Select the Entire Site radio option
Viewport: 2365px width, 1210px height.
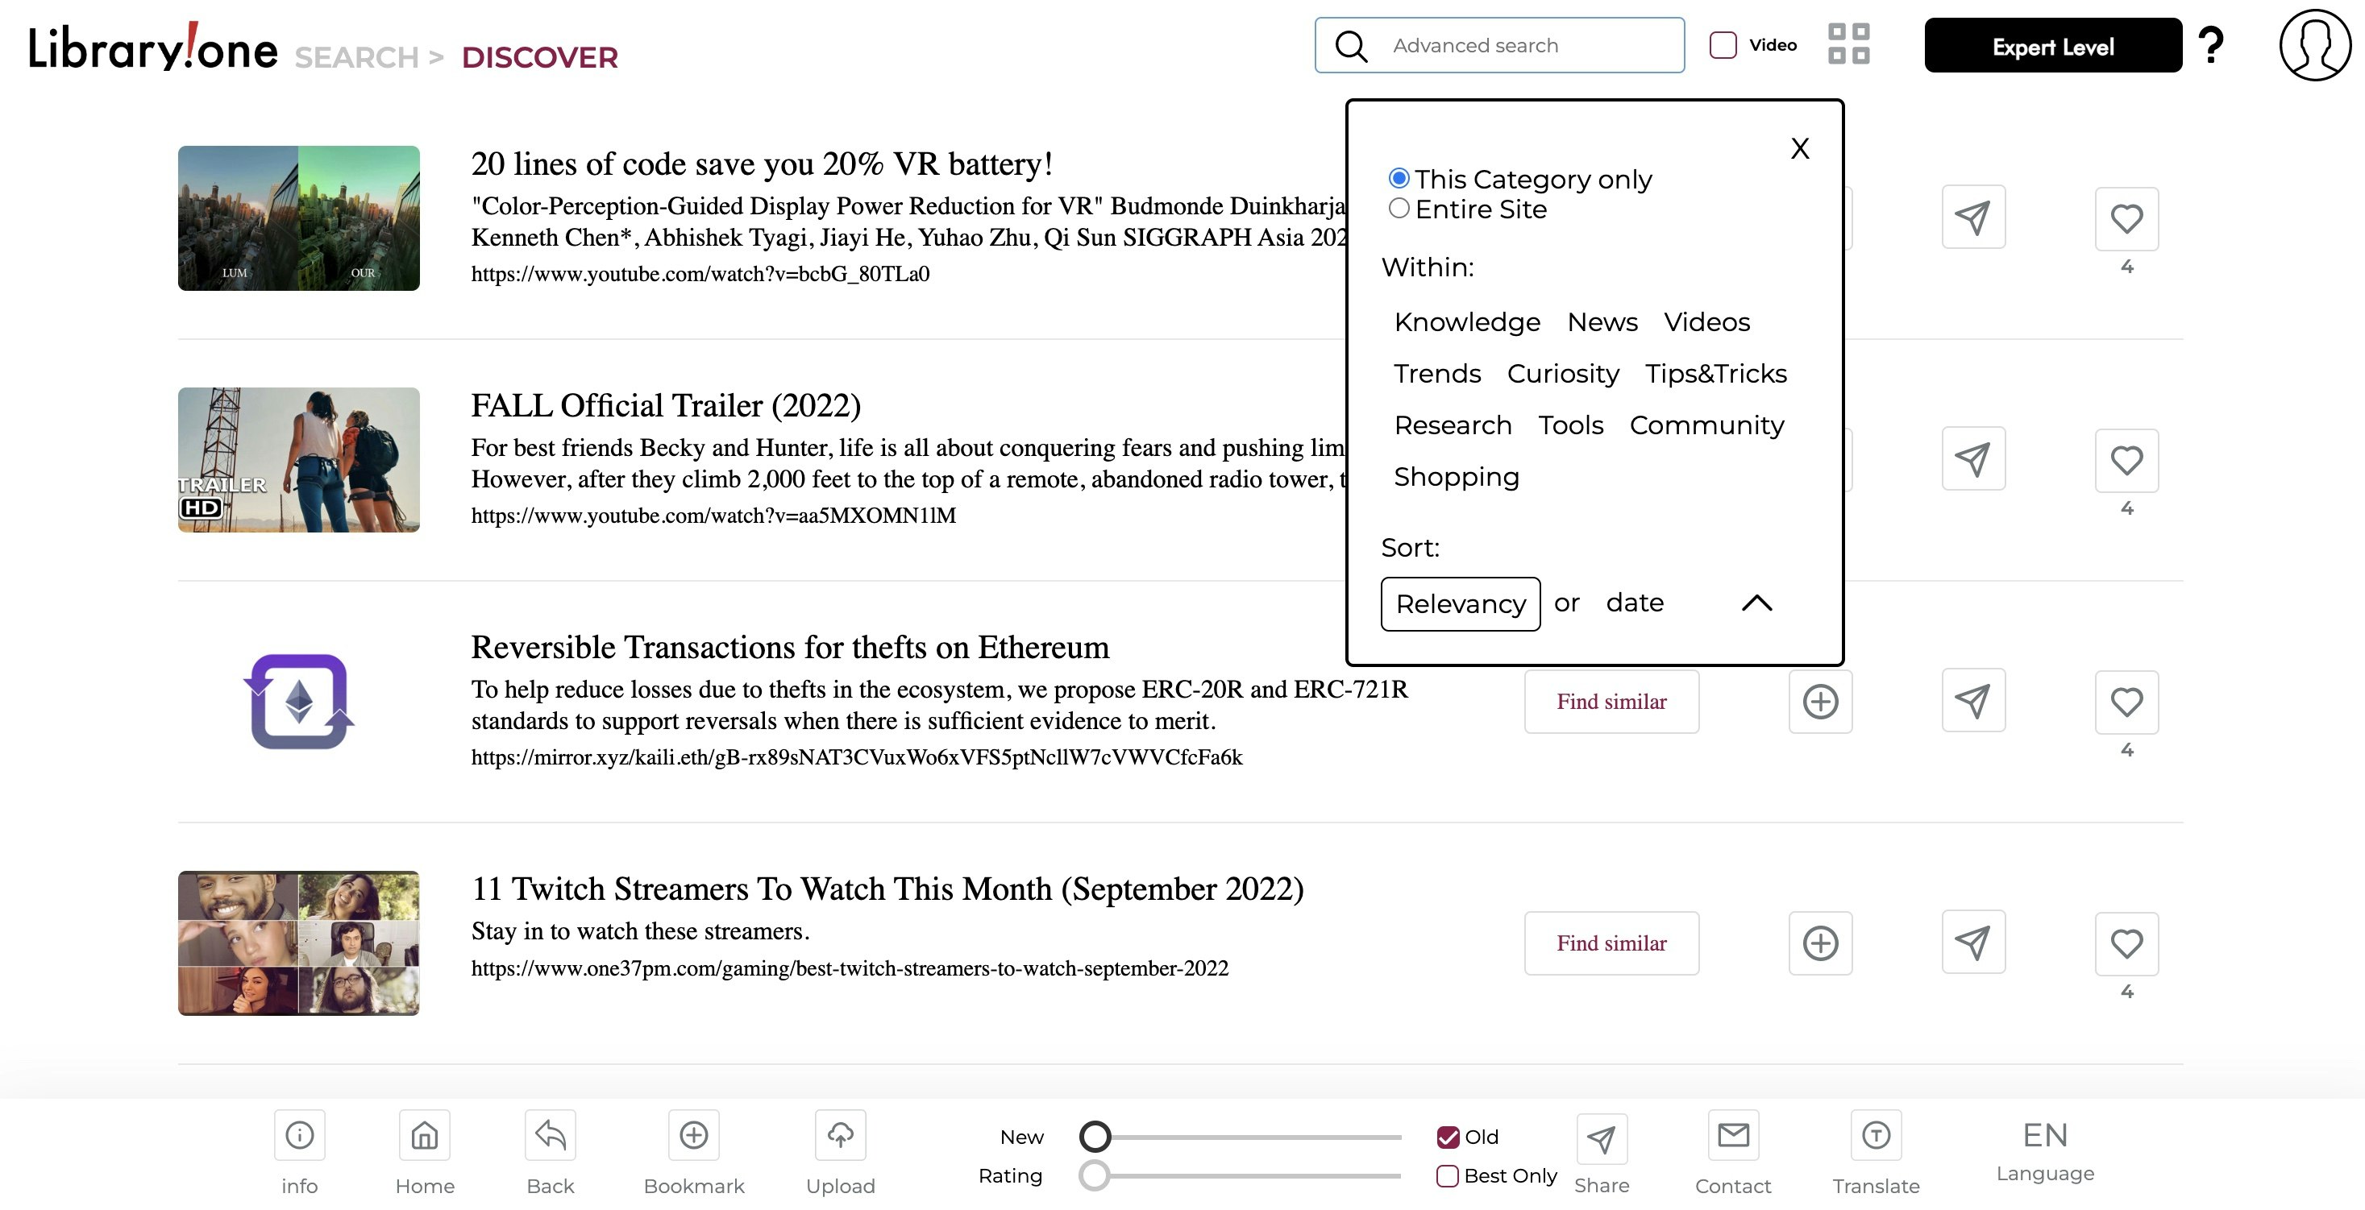1399,208
